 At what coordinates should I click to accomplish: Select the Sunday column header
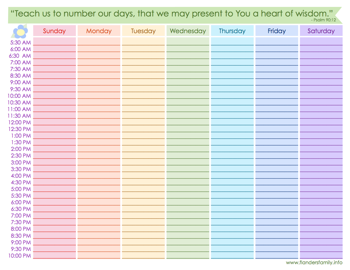(54, 31)
